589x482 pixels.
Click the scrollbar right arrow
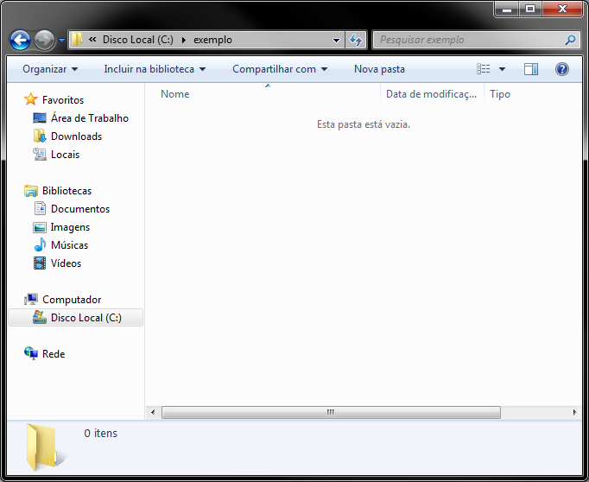pos(574,412)
